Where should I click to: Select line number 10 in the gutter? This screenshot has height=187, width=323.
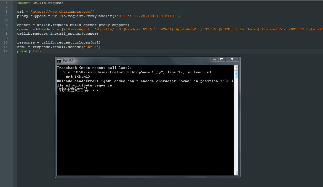pyautogui.click(x=6, y=42)
